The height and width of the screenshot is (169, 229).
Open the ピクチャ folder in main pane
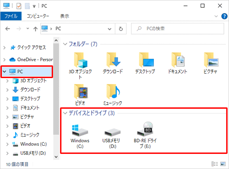211,60
